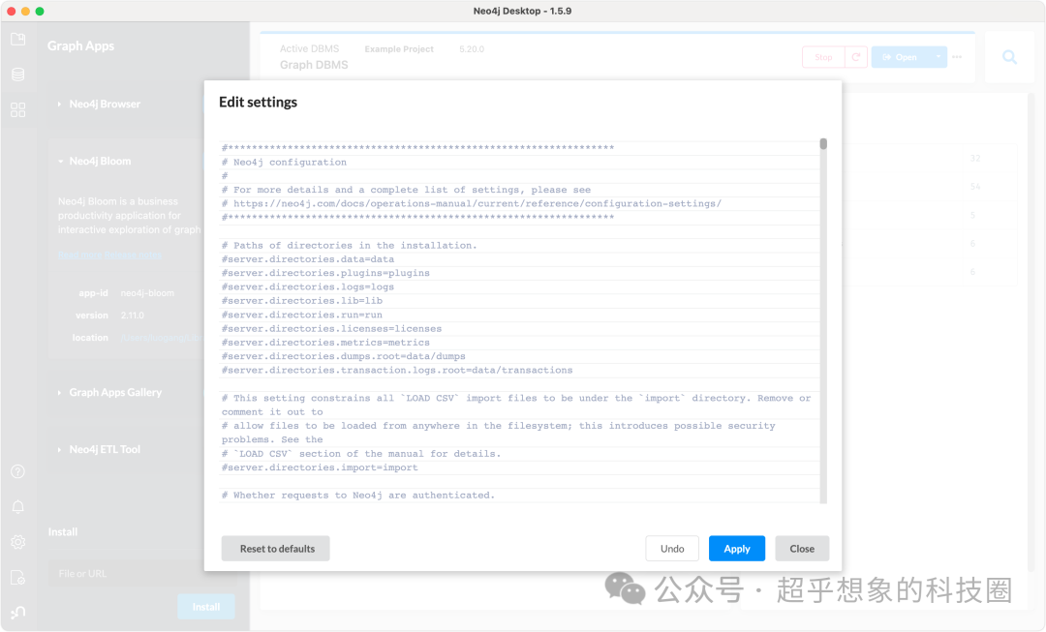This screenshot has height=632, width=1046.
Task: Apply the edited settings
Action: click(736, 549)
